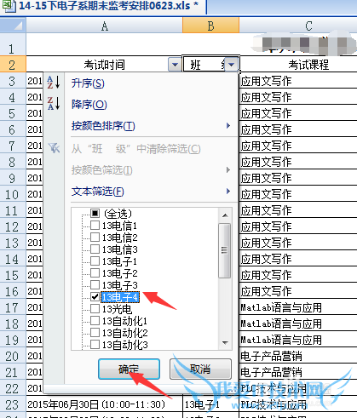Click cell C3 应用文写作
The height and width of the screenshot is (418, 357).
(x=298, y=81)
